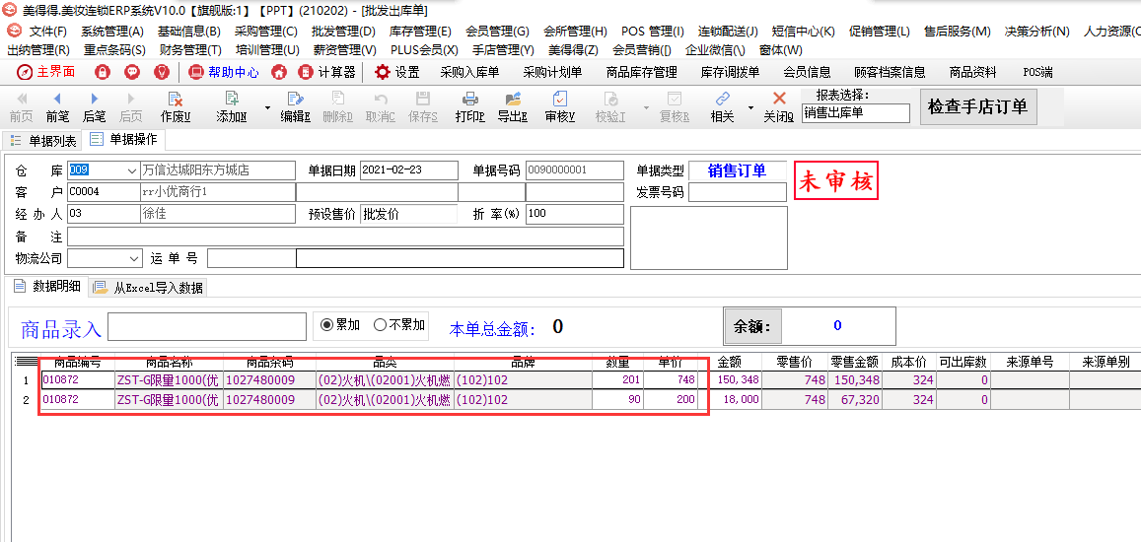
Task: Open 采购入库单 shortcut
Action: pyautogui.click(x=469, y=72)
